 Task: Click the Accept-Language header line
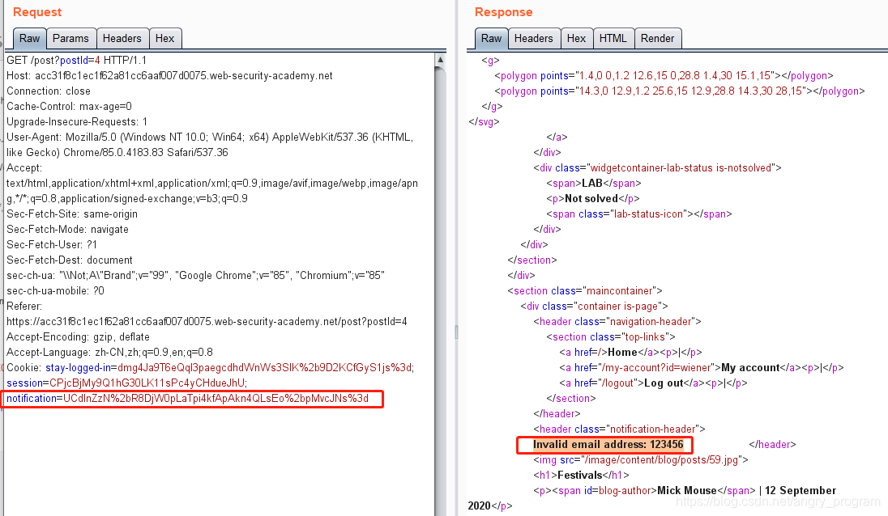coord(110,352)
